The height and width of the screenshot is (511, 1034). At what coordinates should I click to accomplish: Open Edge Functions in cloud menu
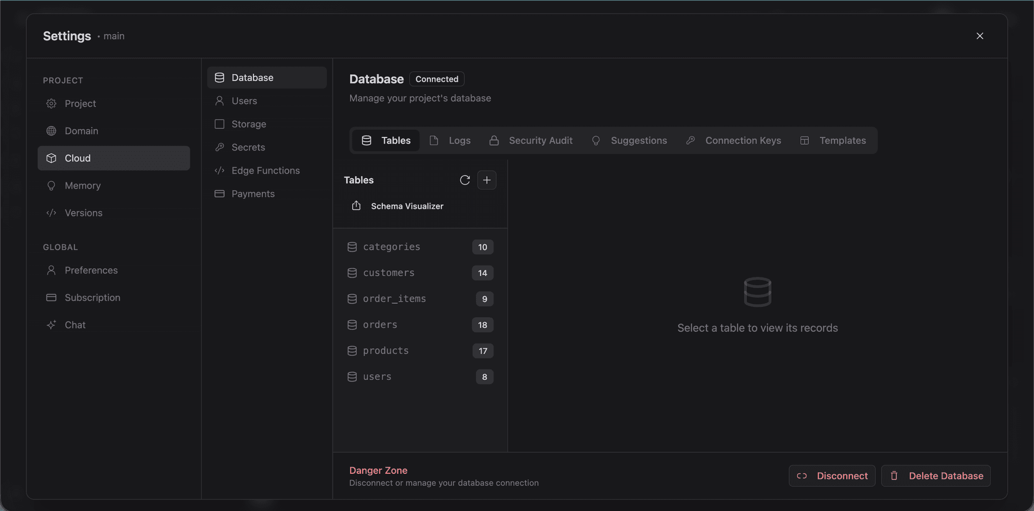[265, 171]
